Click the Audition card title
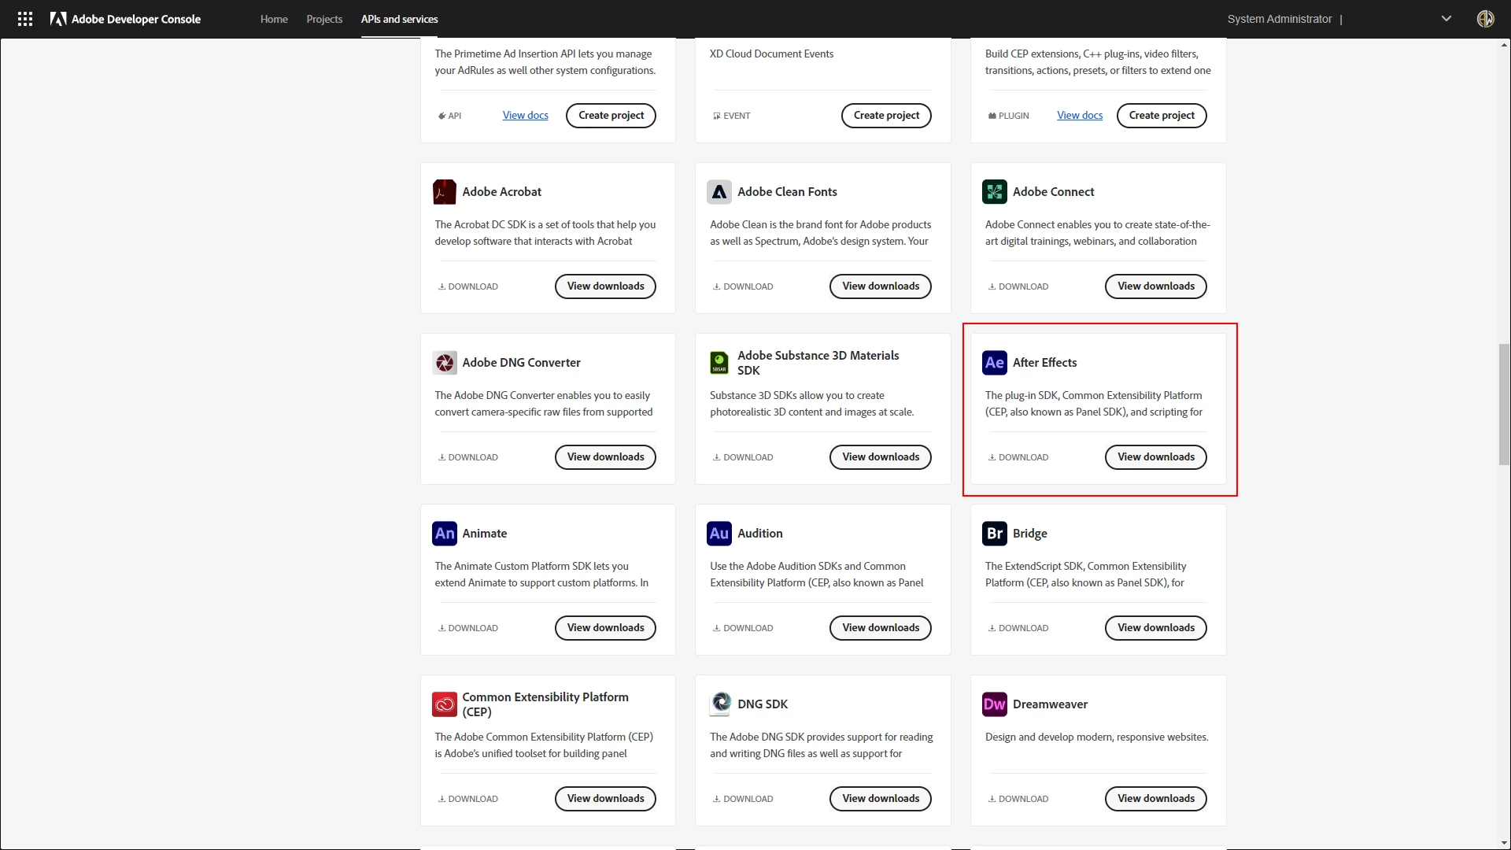The height and width of the screenshot is (850, 1511). (x=759, y=534)
